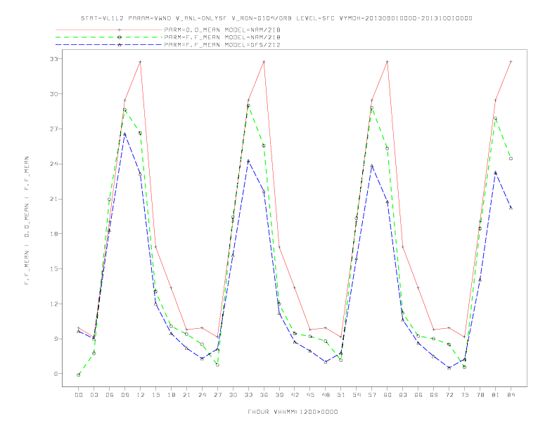The width and height of the screenshot is (557, 430).
Task: Click y-axis tick label 18
Action: point(53,234)
